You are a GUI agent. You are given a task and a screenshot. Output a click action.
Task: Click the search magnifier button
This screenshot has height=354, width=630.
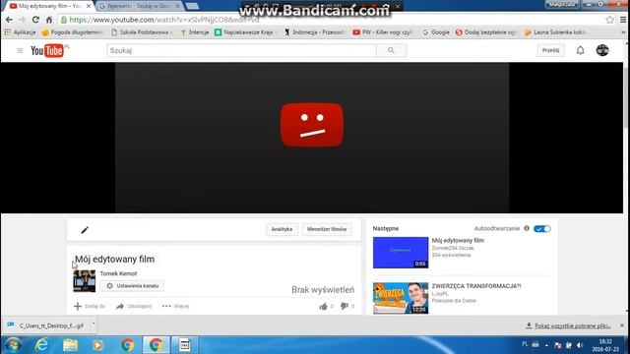pyautogui.click(x=391, y=50)
